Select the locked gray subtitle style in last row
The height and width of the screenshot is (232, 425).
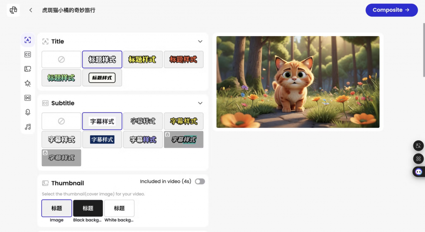click(x=61, y=158)
